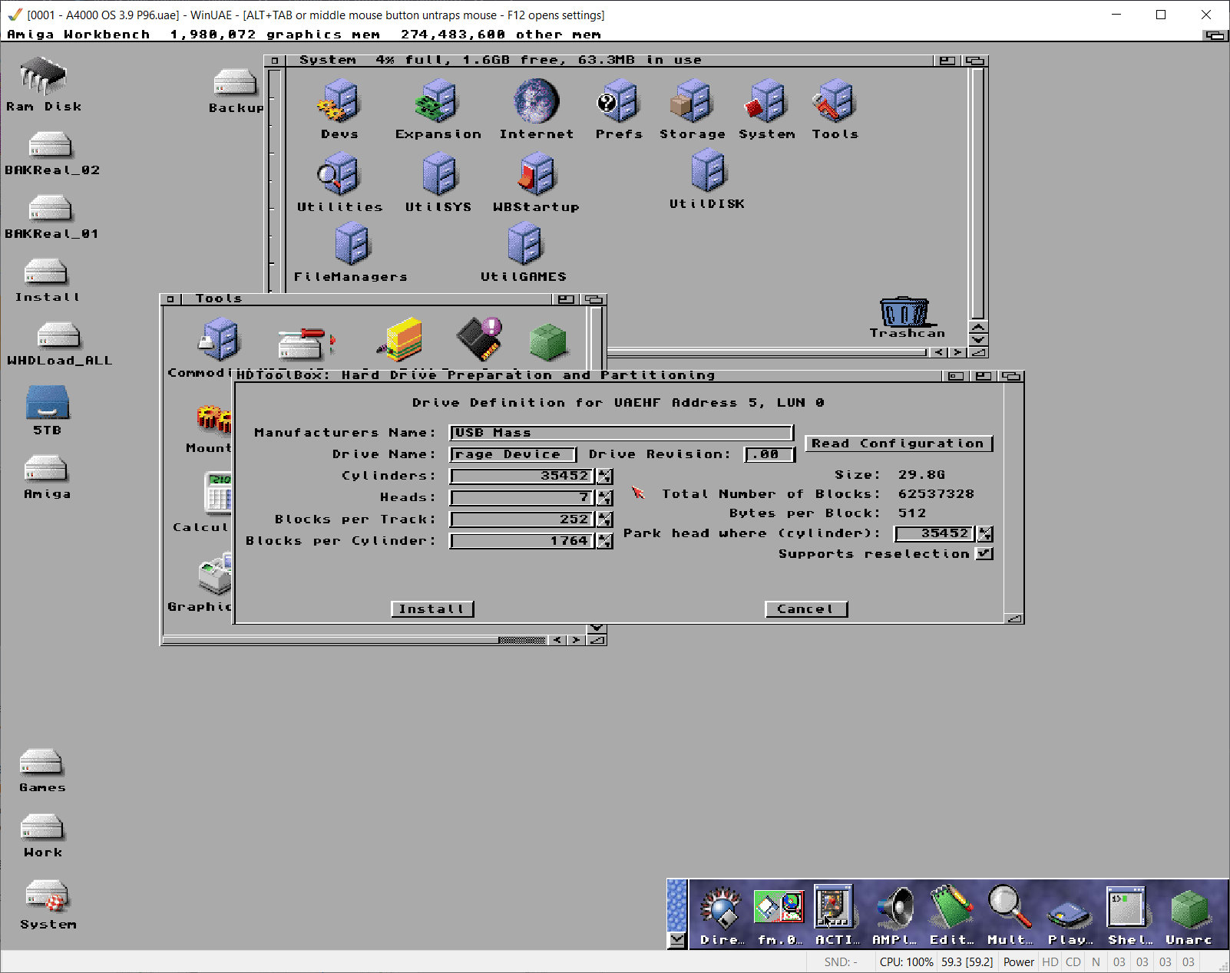
Task: Select the System drive icon on desktop
Action: 48,896
